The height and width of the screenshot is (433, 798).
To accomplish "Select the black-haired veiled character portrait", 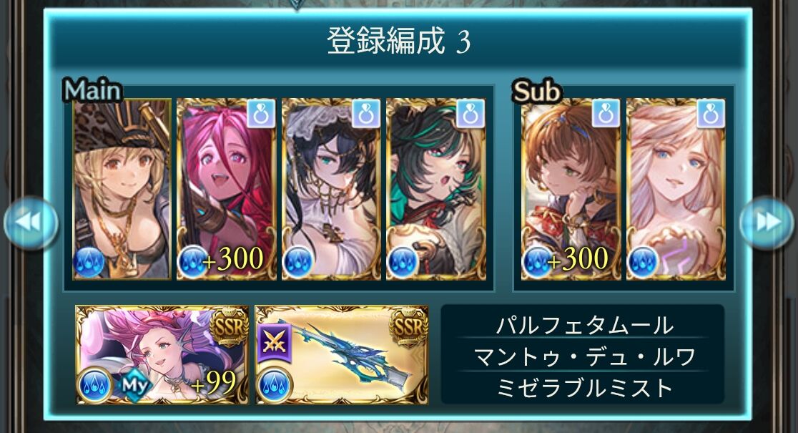I will (331, 189).
